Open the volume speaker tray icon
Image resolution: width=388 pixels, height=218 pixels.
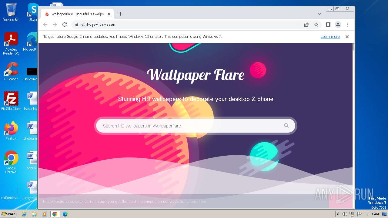[345, 214]
